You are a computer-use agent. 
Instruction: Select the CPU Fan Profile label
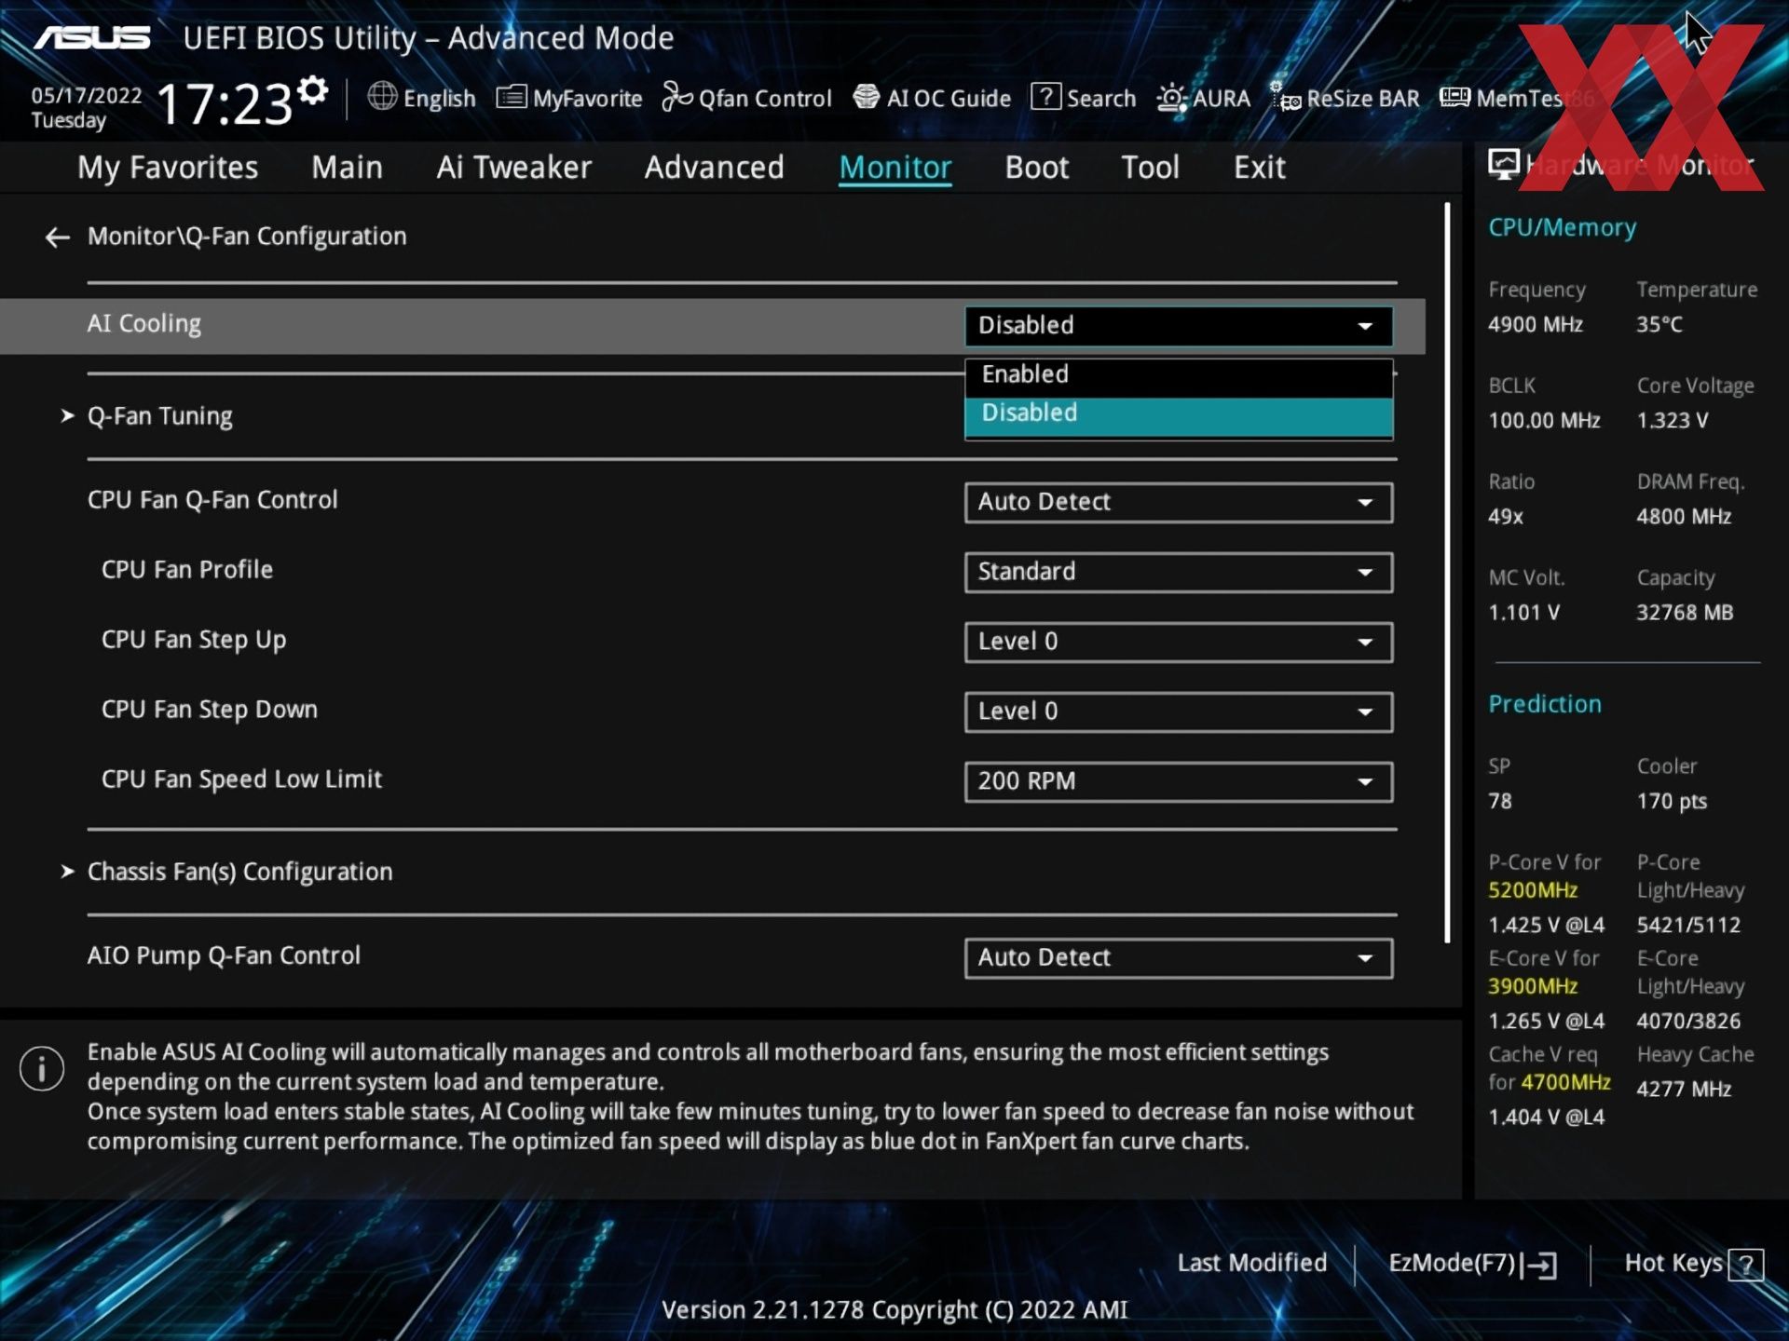187,570
